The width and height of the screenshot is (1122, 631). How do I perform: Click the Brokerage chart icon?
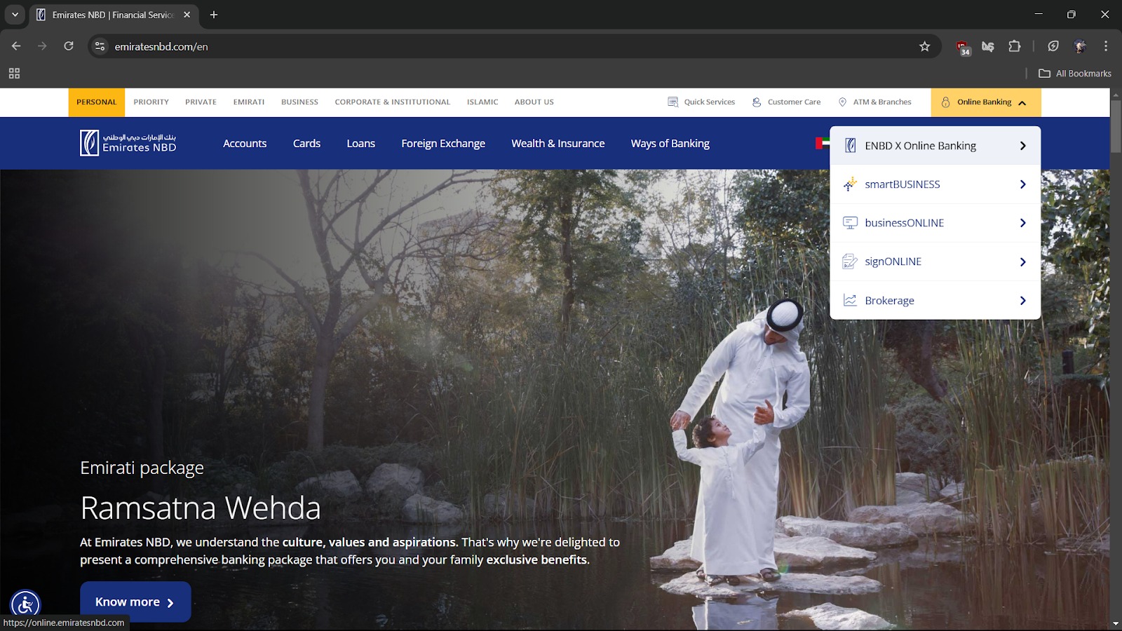coord(850,300)
